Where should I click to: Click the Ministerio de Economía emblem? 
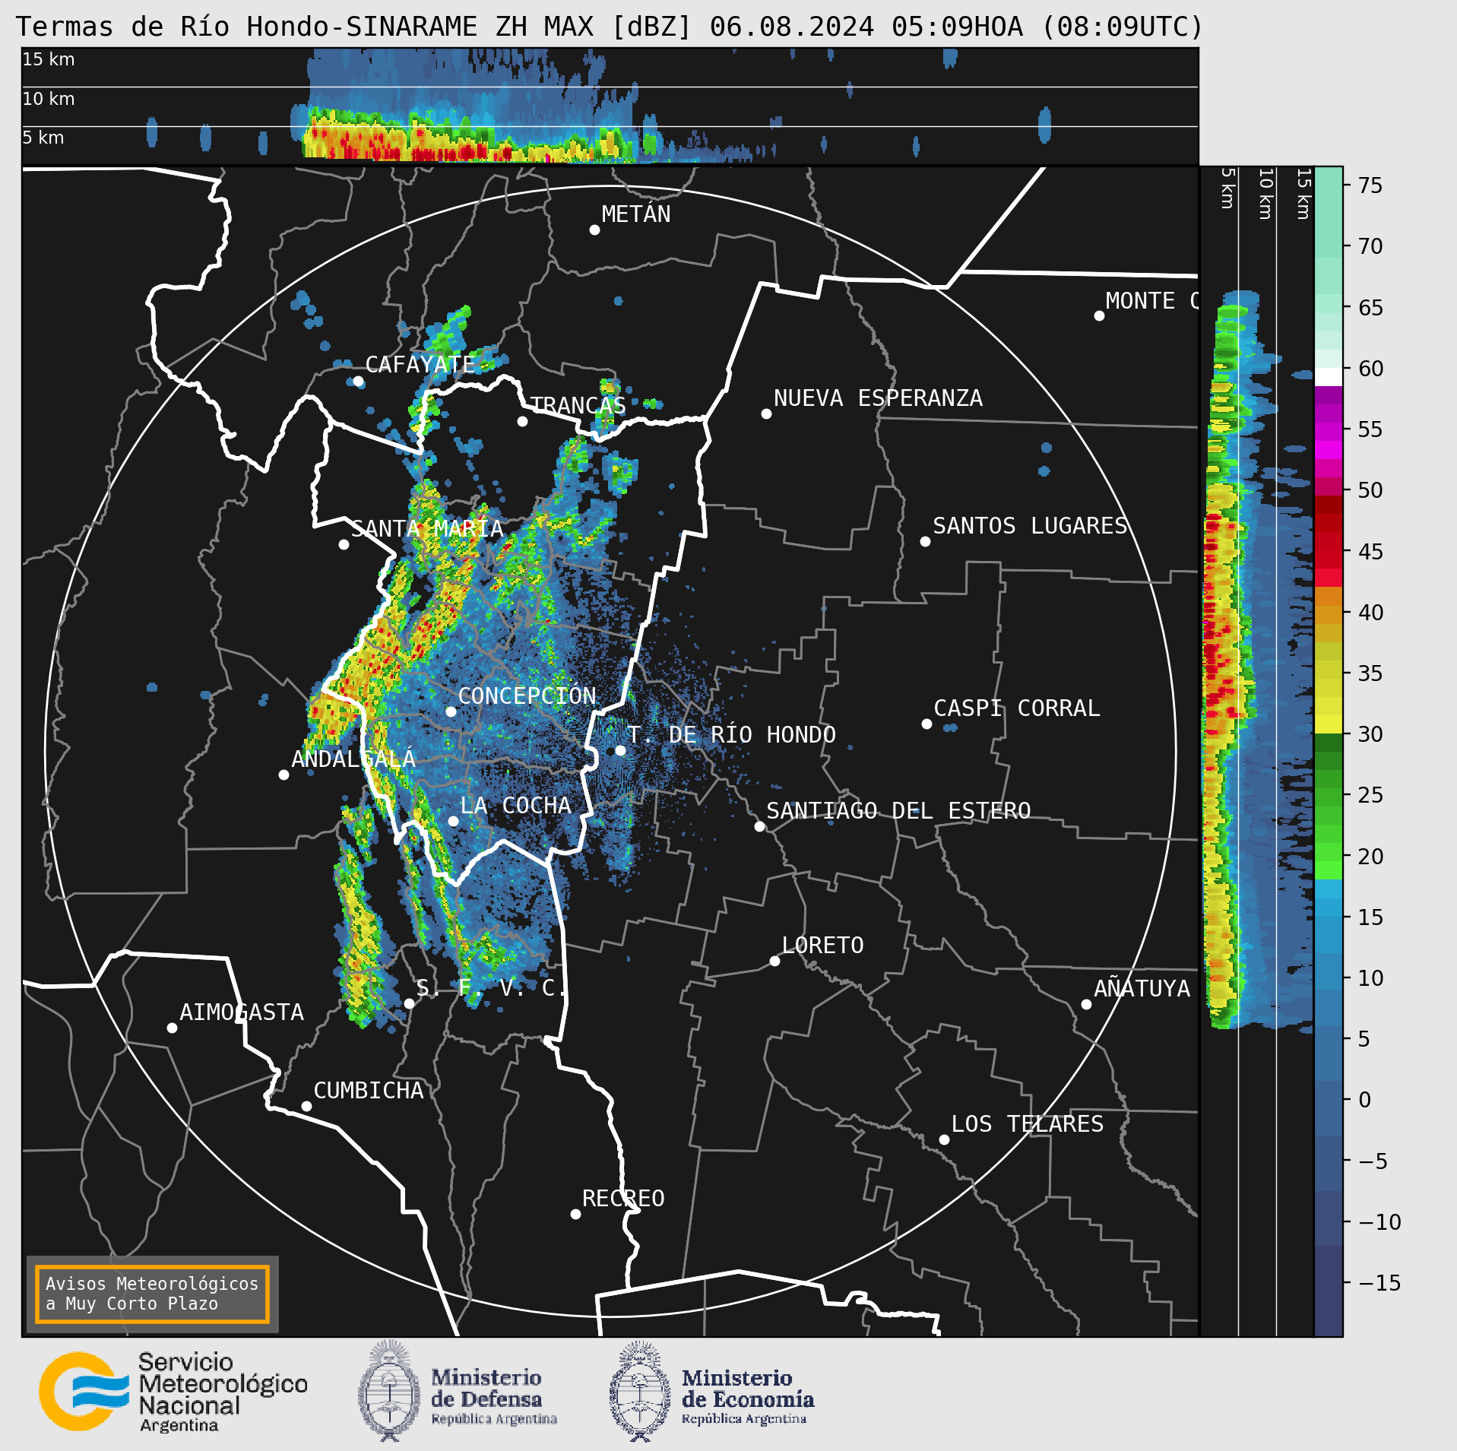(x=640, y=1391)
